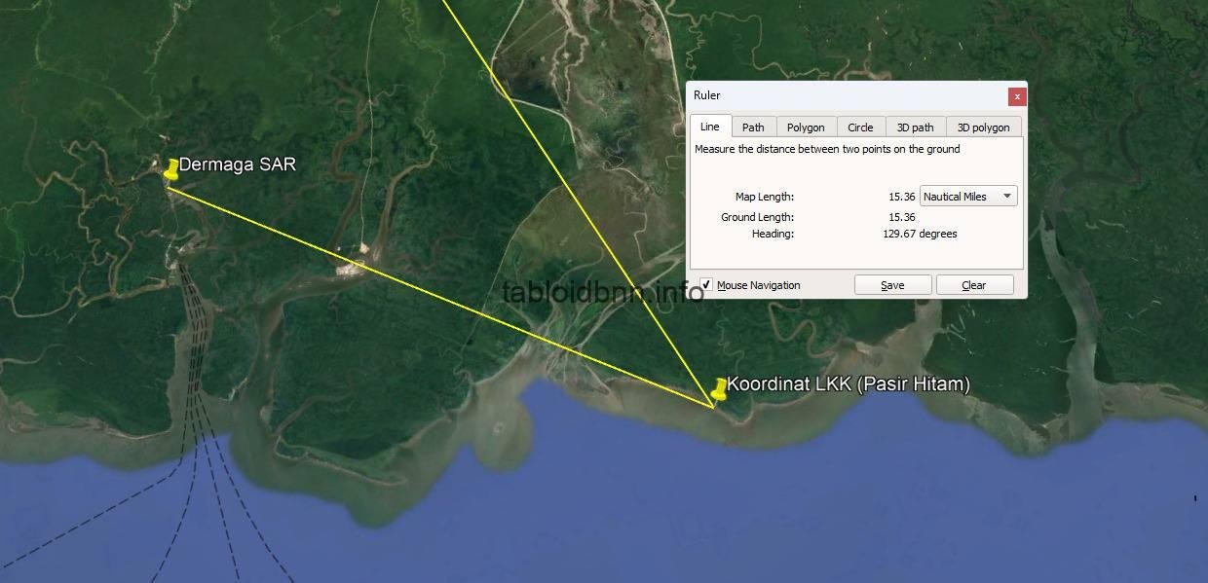Close the Ruler dialog
The image size is (1208, 583).
pos(1017,96)
